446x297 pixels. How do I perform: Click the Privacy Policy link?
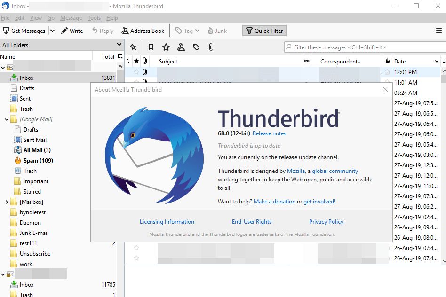pos(326,222)
